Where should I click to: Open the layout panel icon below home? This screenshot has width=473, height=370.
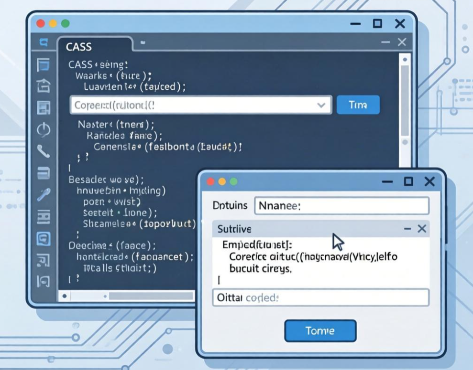44,108
